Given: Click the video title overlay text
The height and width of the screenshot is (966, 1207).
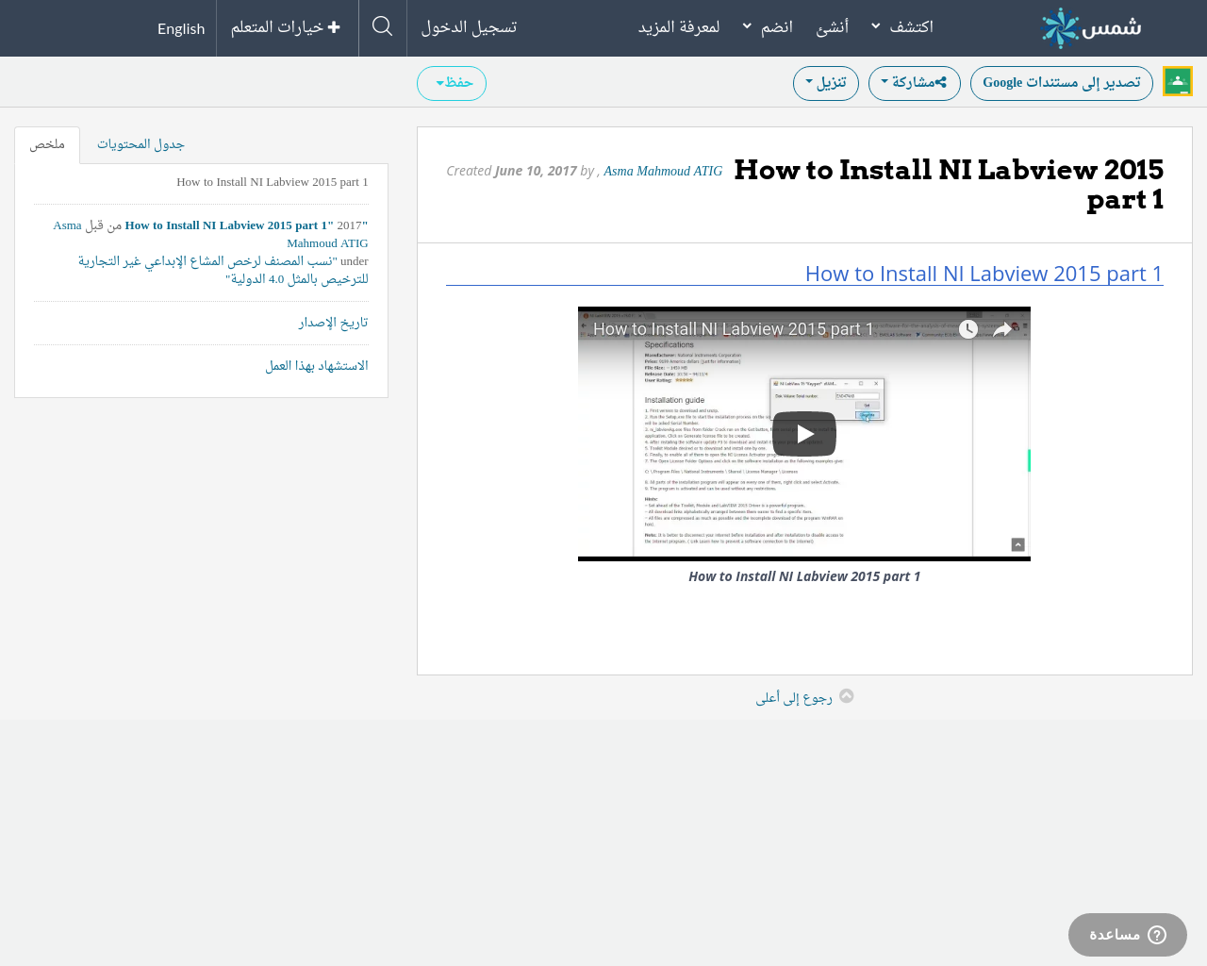Looking at the screenshot, I should point(733,329).
